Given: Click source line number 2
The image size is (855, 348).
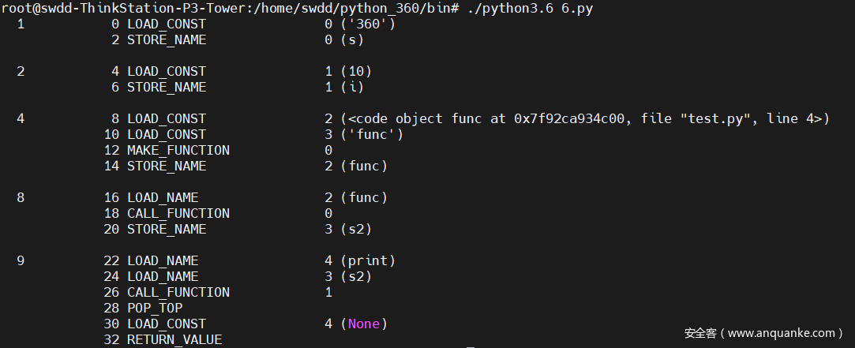Looking at the screenshot, I should coord(21,71).
